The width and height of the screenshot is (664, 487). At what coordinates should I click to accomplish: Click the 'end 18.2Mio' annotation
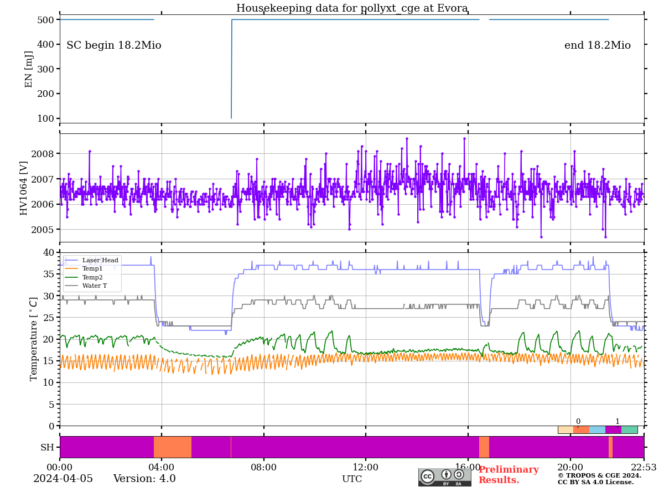[598, 45]
